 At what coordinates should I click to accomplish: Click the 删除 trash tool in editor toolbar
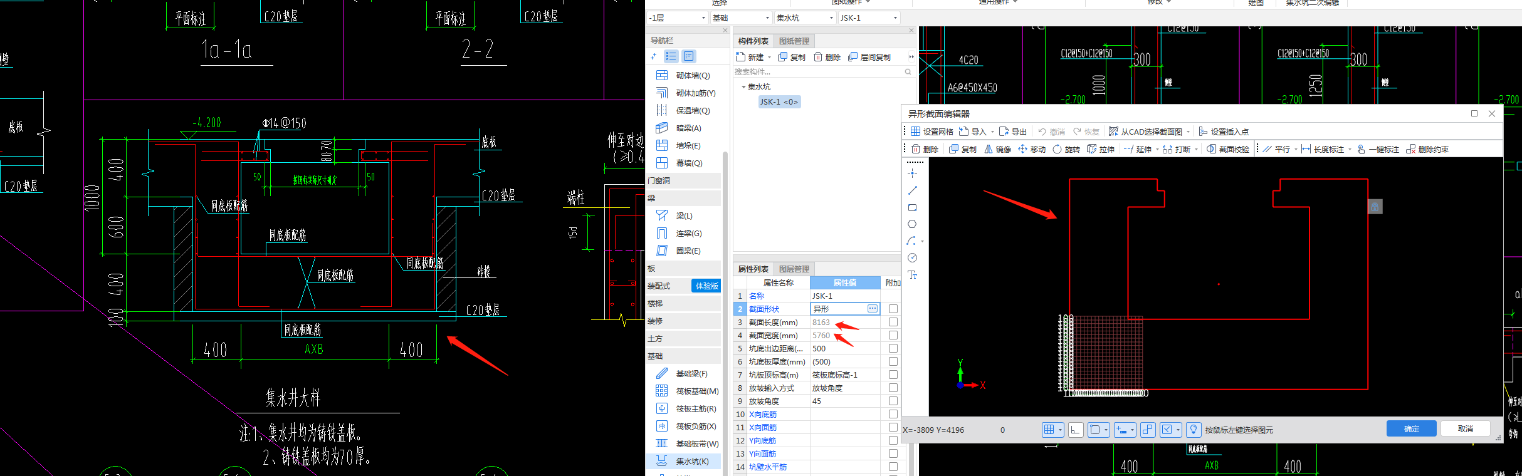point(925,149)
